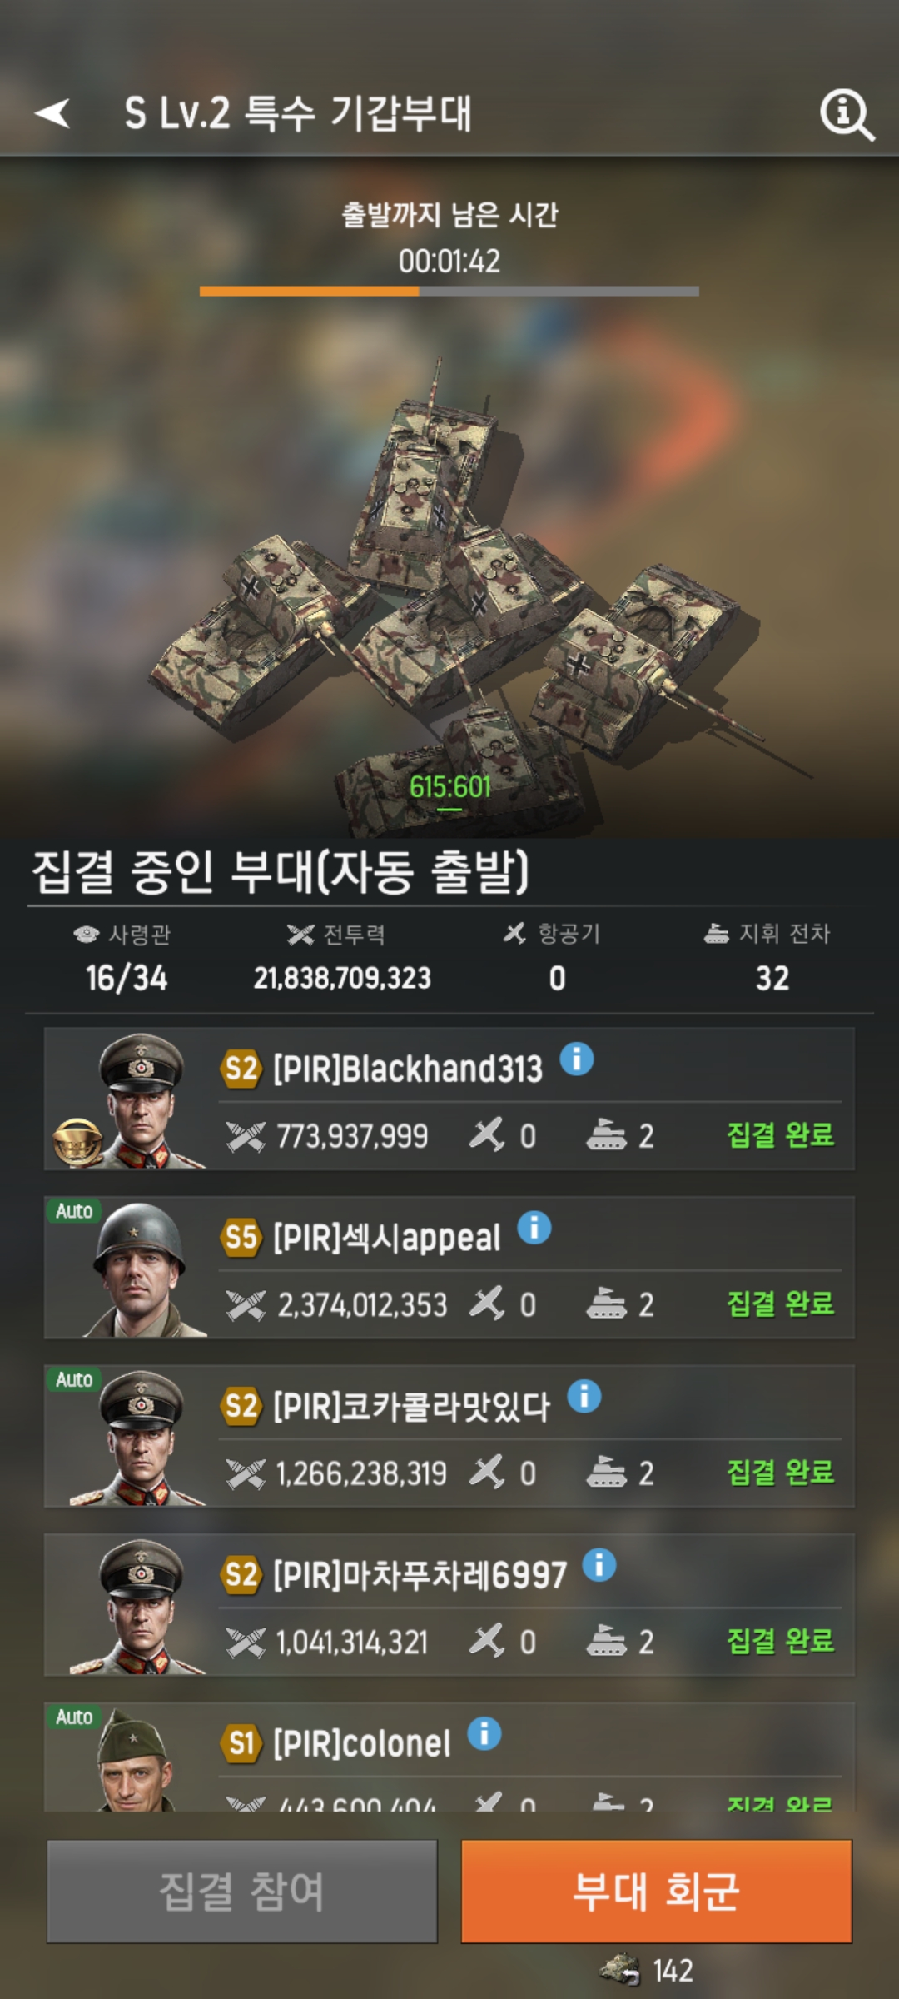Viewport: 899px width, 1999px height.
Task: Tap the Auto tag on 섹시appeal row
Action: pos(73,1211)
